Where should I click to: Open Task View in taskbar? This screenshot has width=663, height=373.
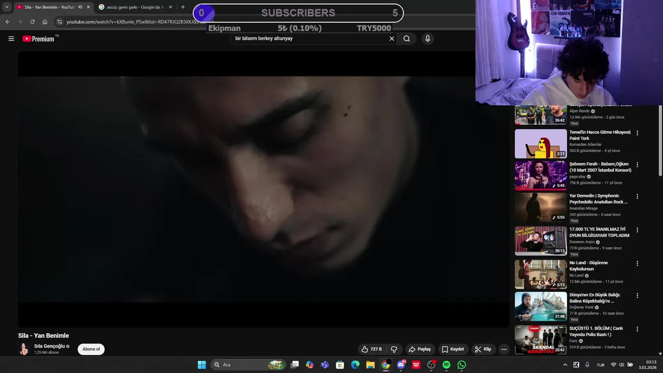[294, 365]
